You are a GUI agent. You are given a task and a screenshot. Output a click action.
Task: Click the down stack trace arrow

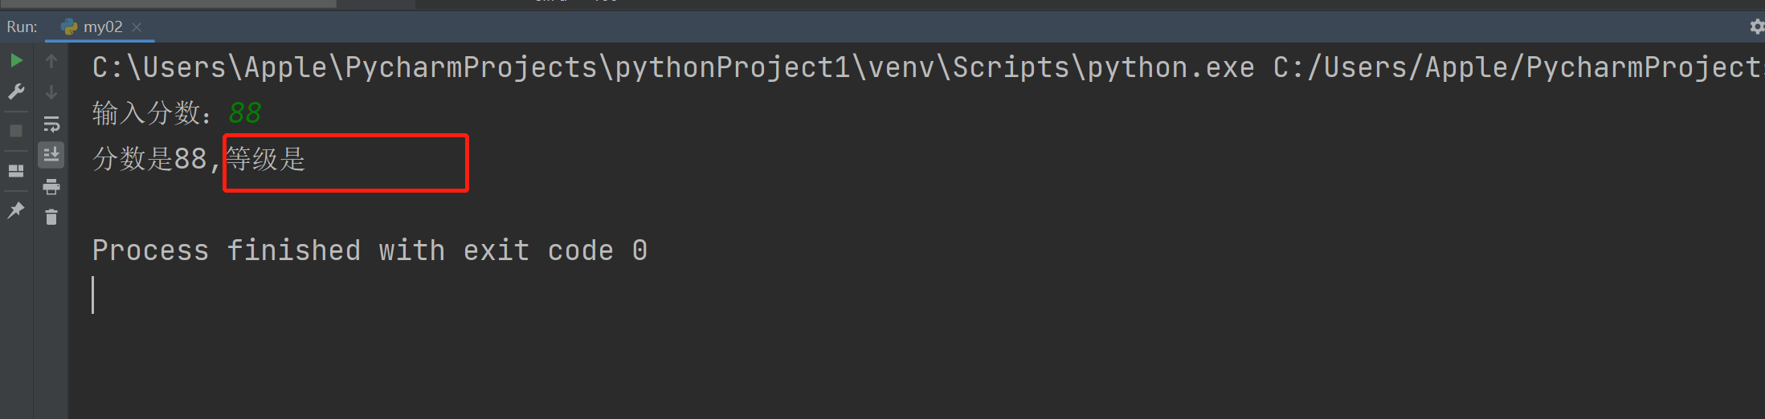coord(51,92)
